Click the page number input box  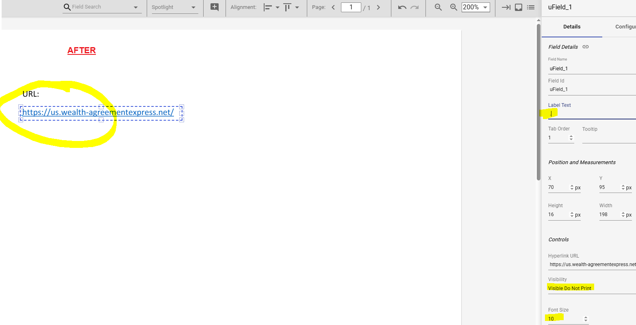coord(351,7)
